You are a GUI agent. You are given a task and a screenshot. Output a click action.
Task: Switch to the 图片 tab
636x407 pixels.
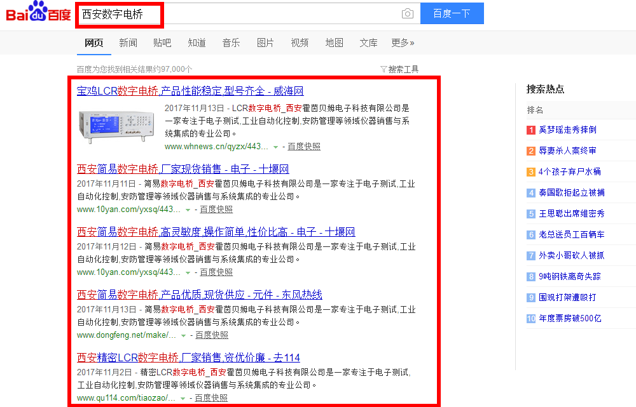265,43
